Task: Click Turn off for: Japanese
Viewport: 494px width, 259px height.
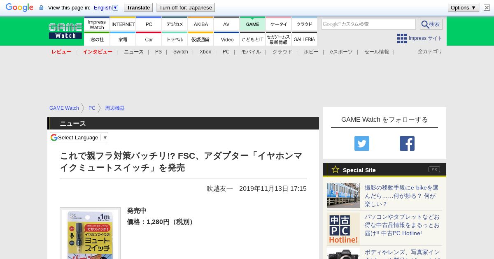Action: [x=186, y=7]
